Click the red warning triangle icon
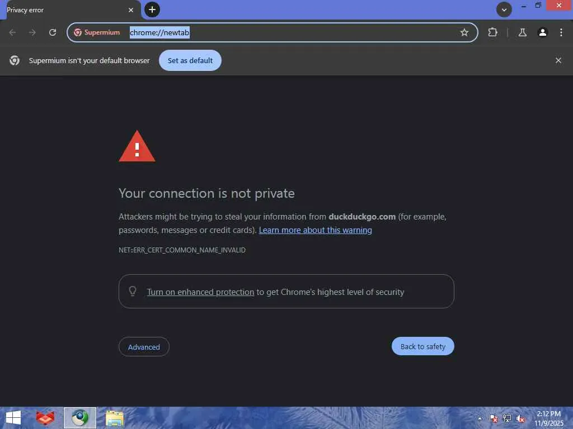The height and width of the screenshot is (429, 573). [x=137, y=146]
